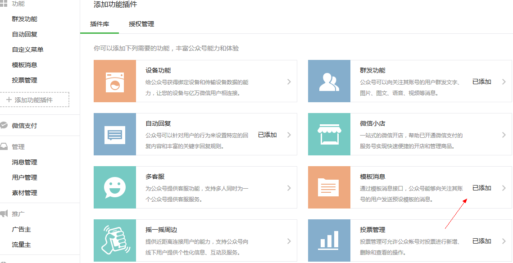
Task: Click the two-people icon for 群发功能
Action: coord(329,82)
